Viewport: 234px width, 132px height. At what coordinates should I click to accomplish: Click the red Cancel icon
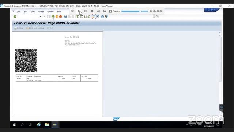point(61,16)
